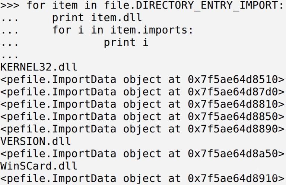Click 'item.imports' in the inner loop
Image resolution: width=286 pixels, height=185 pixels.
[149, 30]
